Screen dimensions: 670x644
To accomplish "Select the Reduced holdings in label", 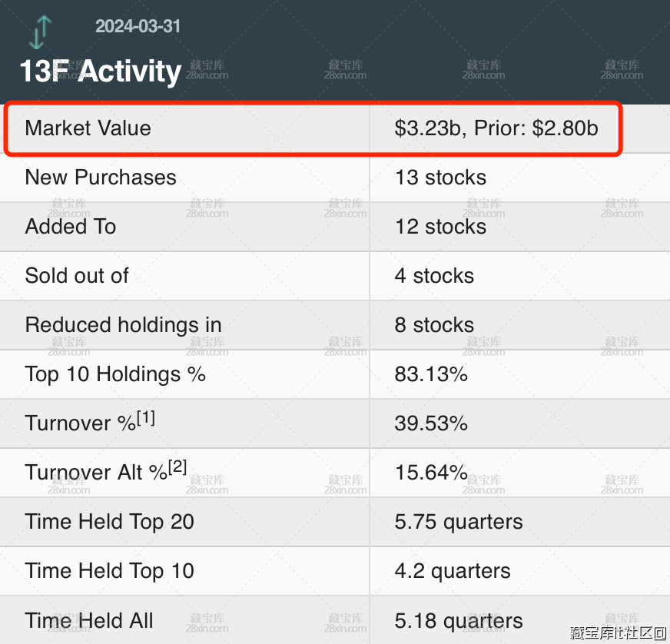I will (x=123, y=325).
